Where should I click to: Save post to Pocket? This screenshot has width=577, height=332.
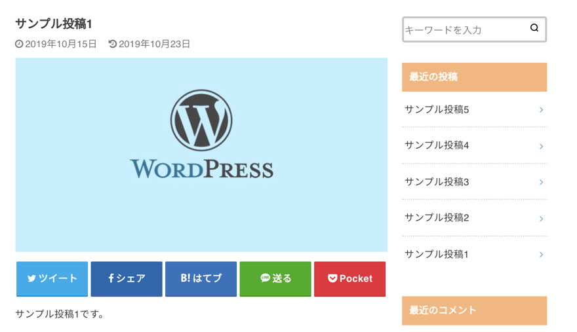(x=349, y=278)
